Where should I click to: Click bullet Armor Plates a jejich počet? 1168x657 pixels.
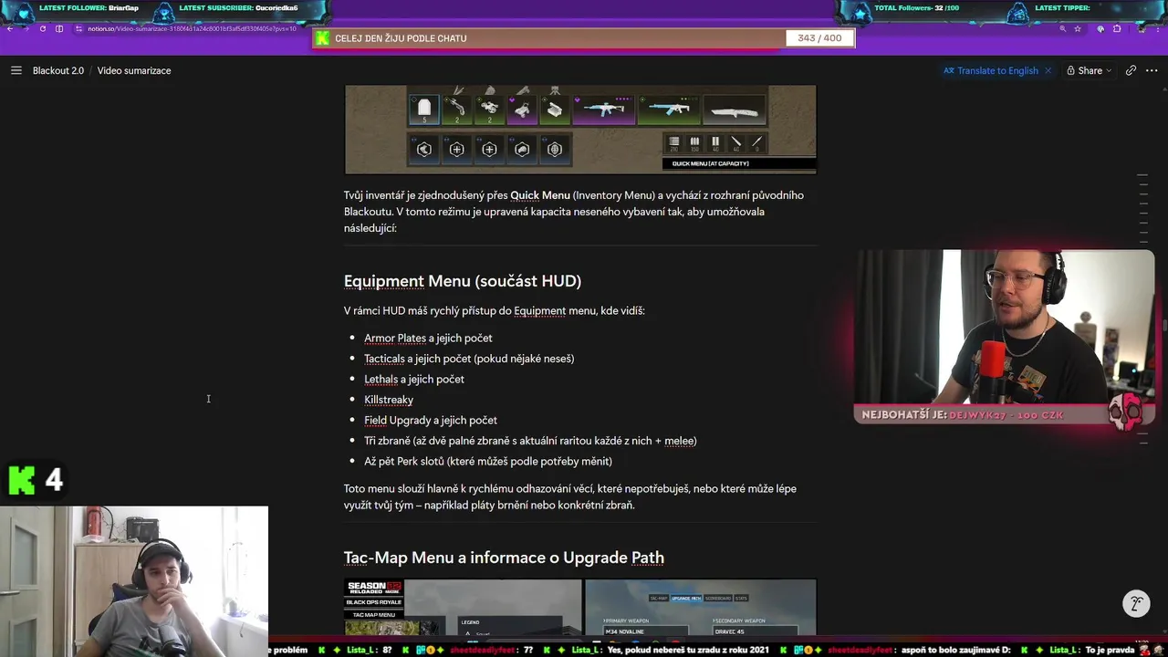428,338
